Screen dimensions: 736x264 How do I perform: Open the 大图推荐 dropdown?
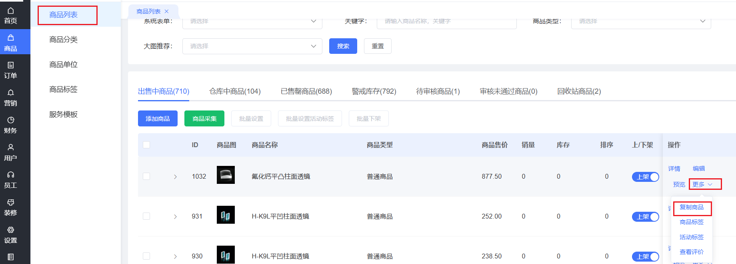click(252, 46)
